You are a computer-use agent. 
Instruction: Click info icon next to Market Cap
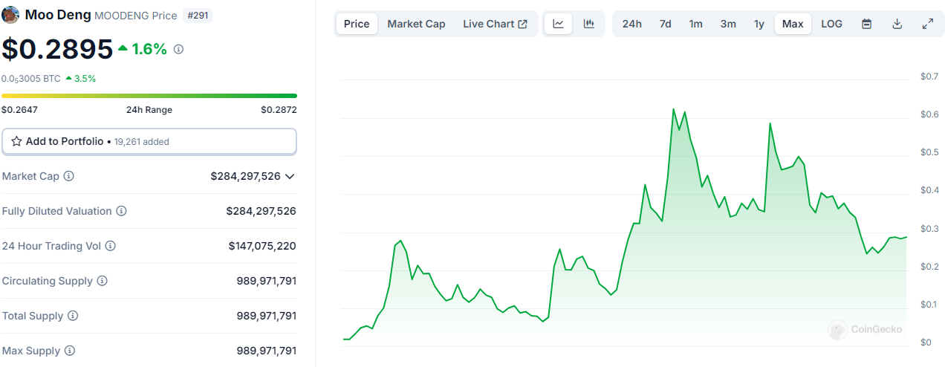(68, 176)
